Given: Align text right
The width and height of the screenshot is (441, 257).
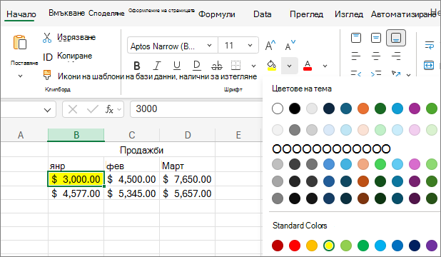Looking at the screenshot, I should point(396,56).
